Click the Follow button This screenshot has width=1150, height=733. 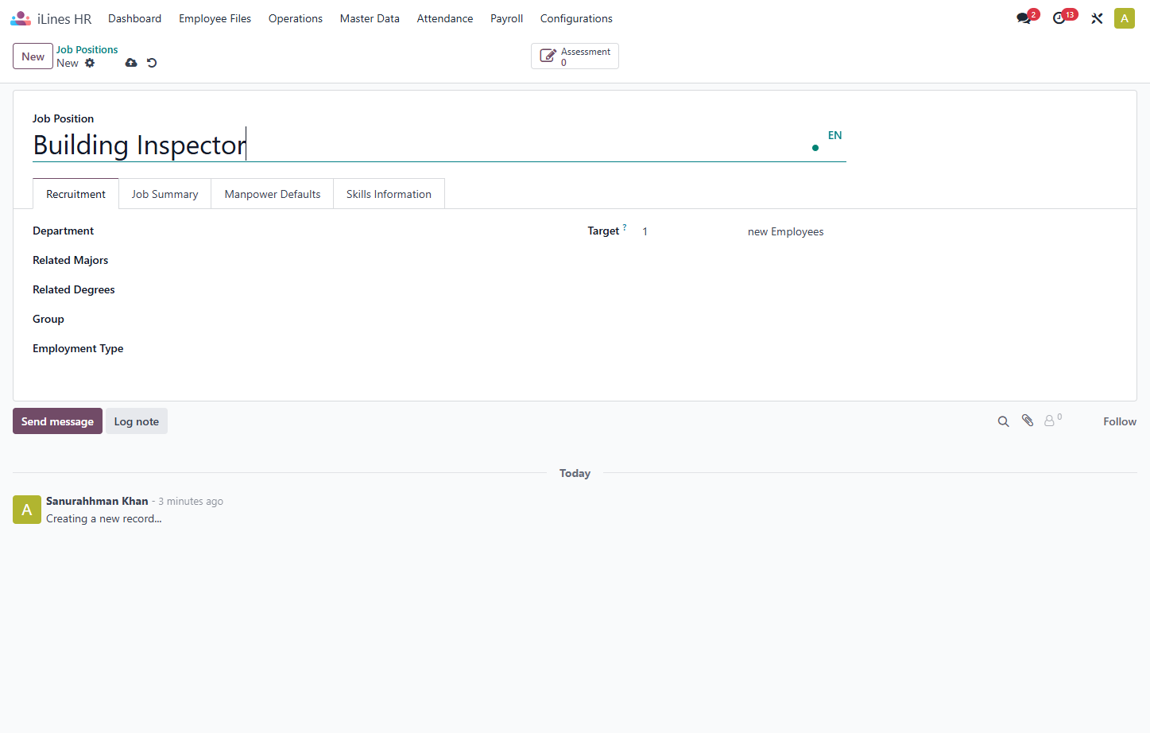tap(1120, 421)
